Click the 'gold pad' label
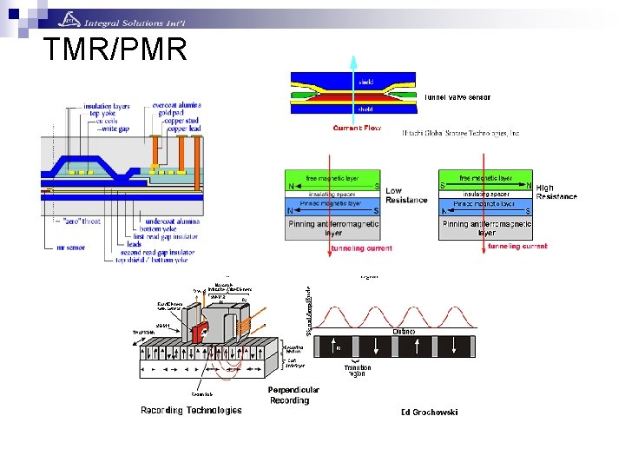Screen dimensions: 625x469 coord(171,113)
